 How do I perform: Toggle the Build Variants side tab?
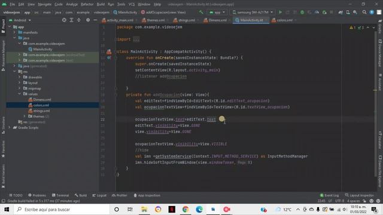pyautogui.click(x=3, y=176)
